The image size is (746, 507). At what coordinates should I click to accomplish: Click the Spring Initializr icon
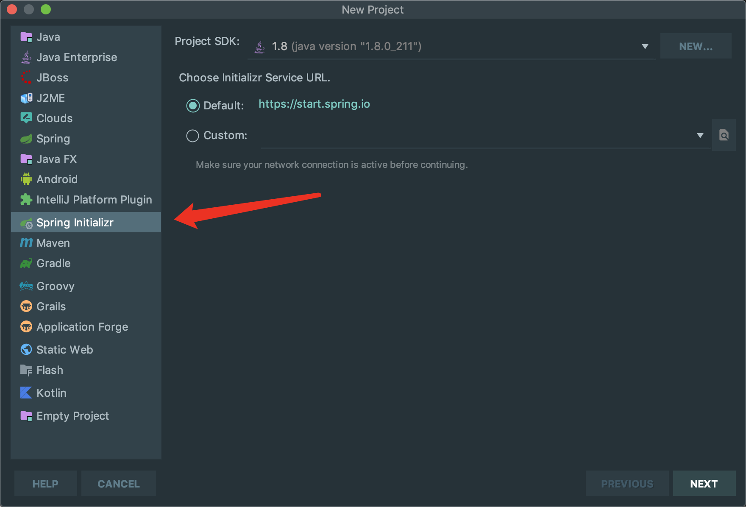26,223
